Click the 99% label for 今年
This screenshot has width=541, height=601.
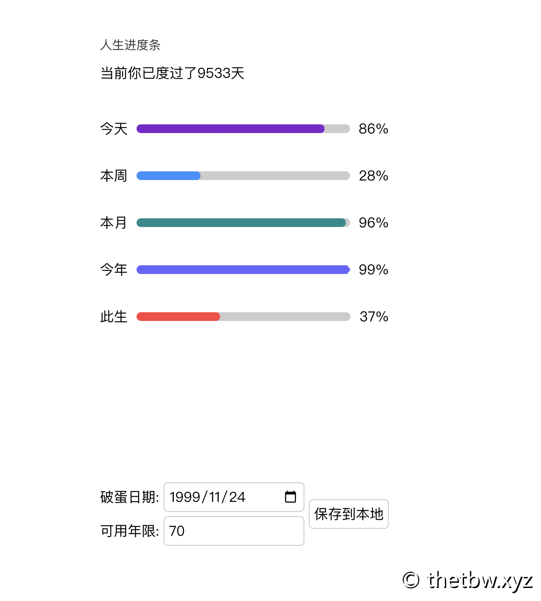[x=373, y=270]
